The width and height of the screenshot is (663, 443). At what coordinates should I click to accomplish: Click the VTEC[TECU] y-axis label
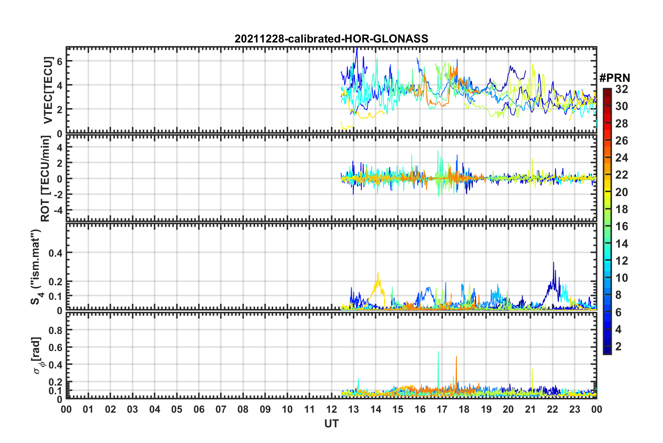(x=48, y=90)
